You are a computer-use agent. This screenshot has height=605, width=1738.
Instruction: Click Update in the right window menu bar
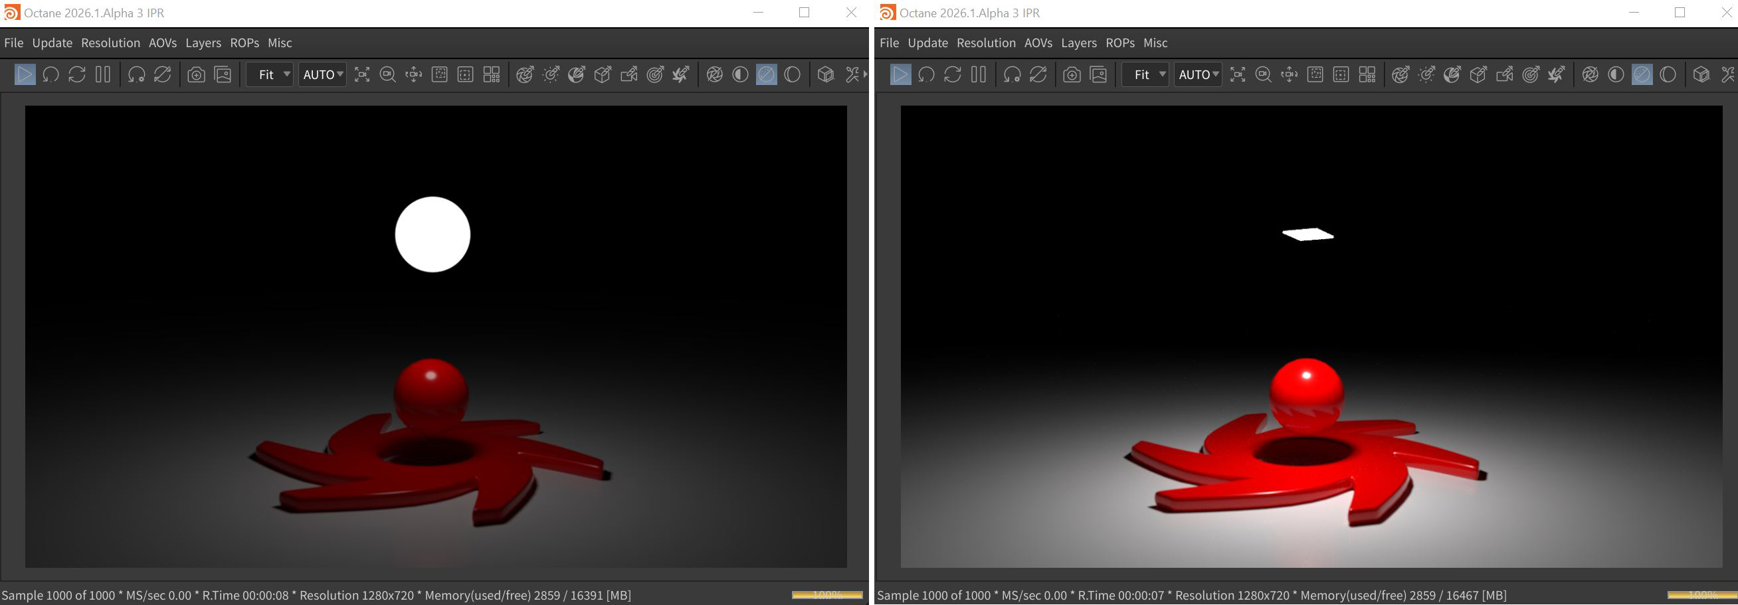pyautogui.click(x=927, y=43)
